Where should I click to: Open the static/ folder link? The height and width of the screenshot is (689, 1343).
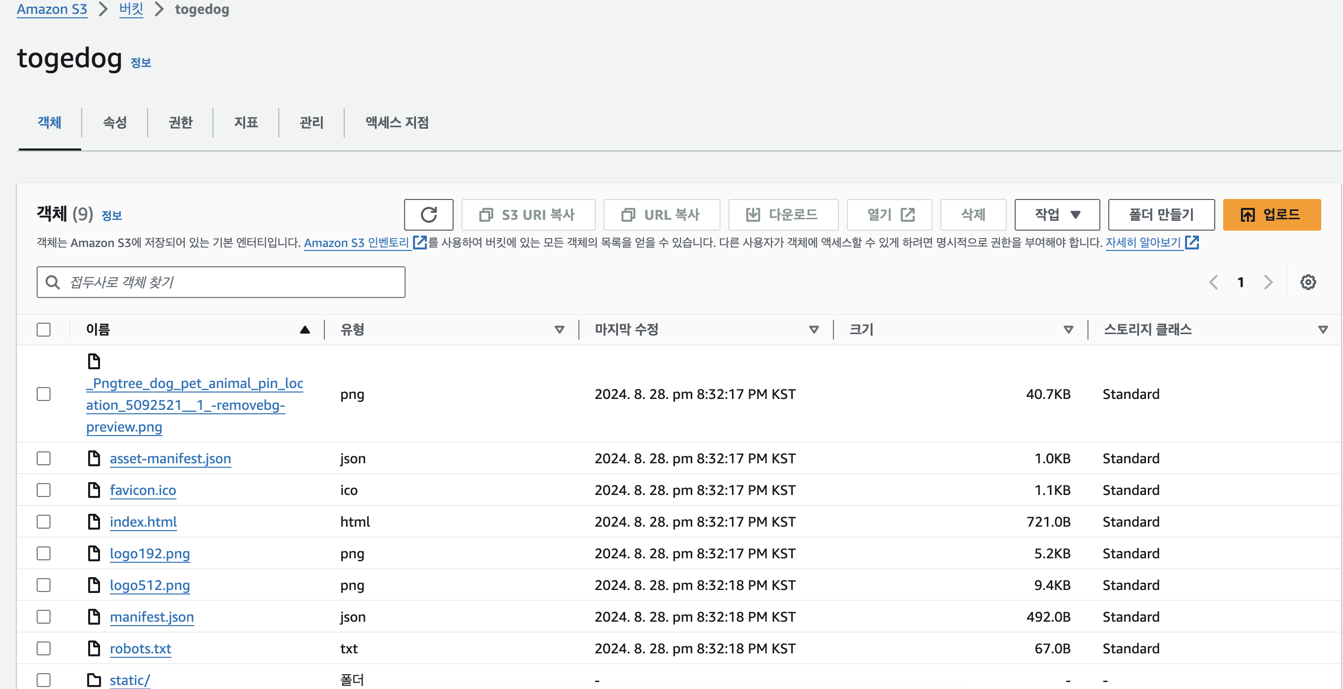[x=130, y=680]
